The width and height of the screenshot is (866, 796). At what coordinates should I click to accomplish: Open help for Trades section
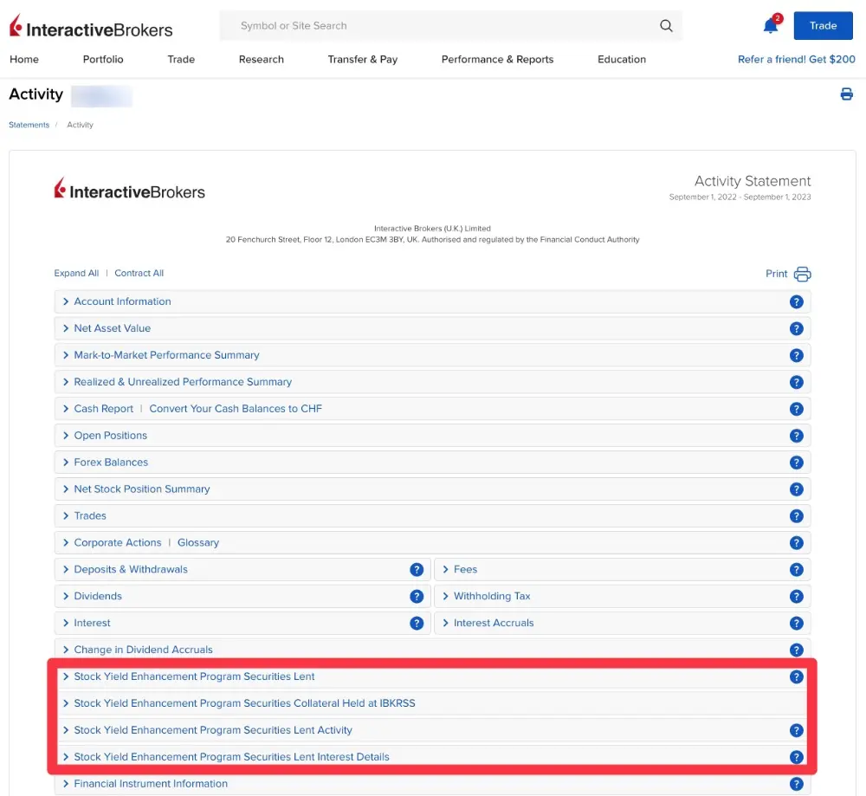796,516
